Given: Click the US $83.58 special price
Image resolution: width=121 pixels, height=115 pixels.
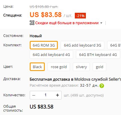Looking at the screenshot, I should (x=46, y=15).
